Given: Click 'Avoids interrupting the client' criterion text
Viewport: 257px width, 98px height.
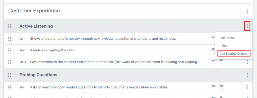Looking at the screenshot, I should pos(53,50).
